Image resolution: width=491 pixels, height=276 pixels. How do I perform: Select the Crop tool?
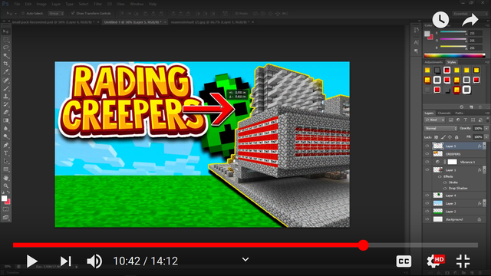point(6,64)
